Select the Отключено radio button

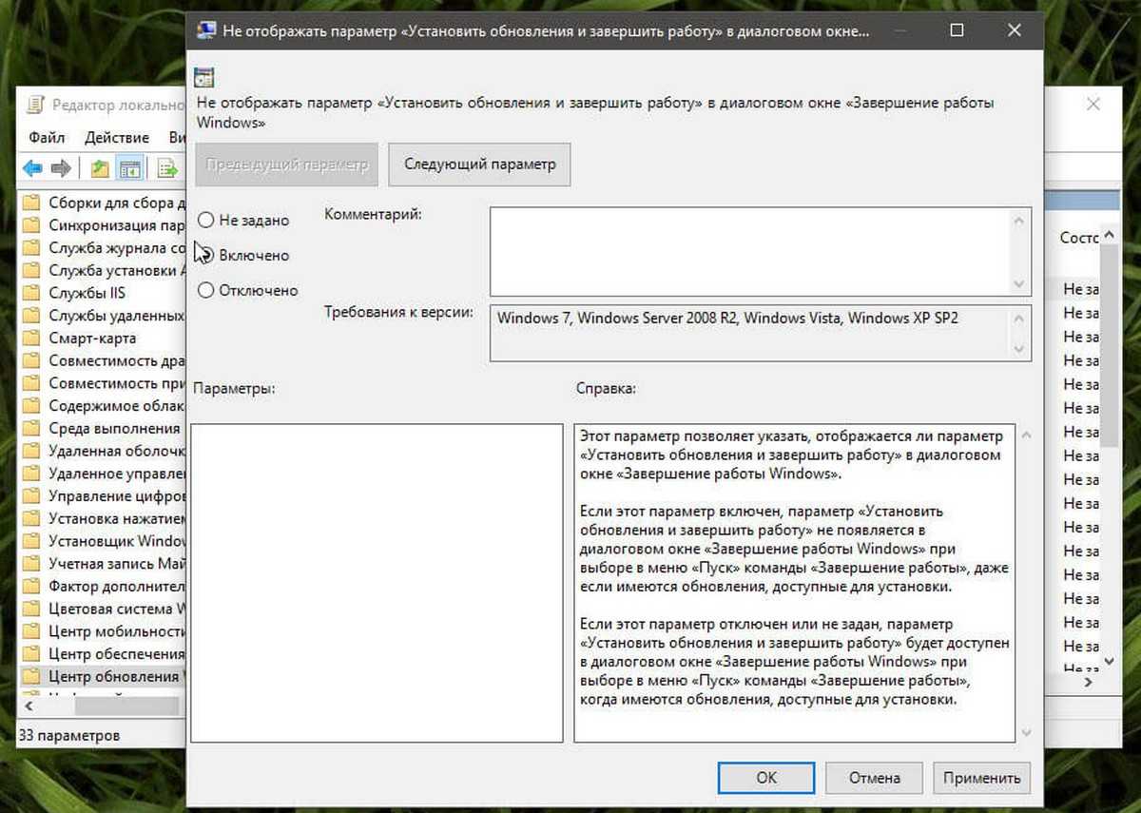tap(205, 291)
